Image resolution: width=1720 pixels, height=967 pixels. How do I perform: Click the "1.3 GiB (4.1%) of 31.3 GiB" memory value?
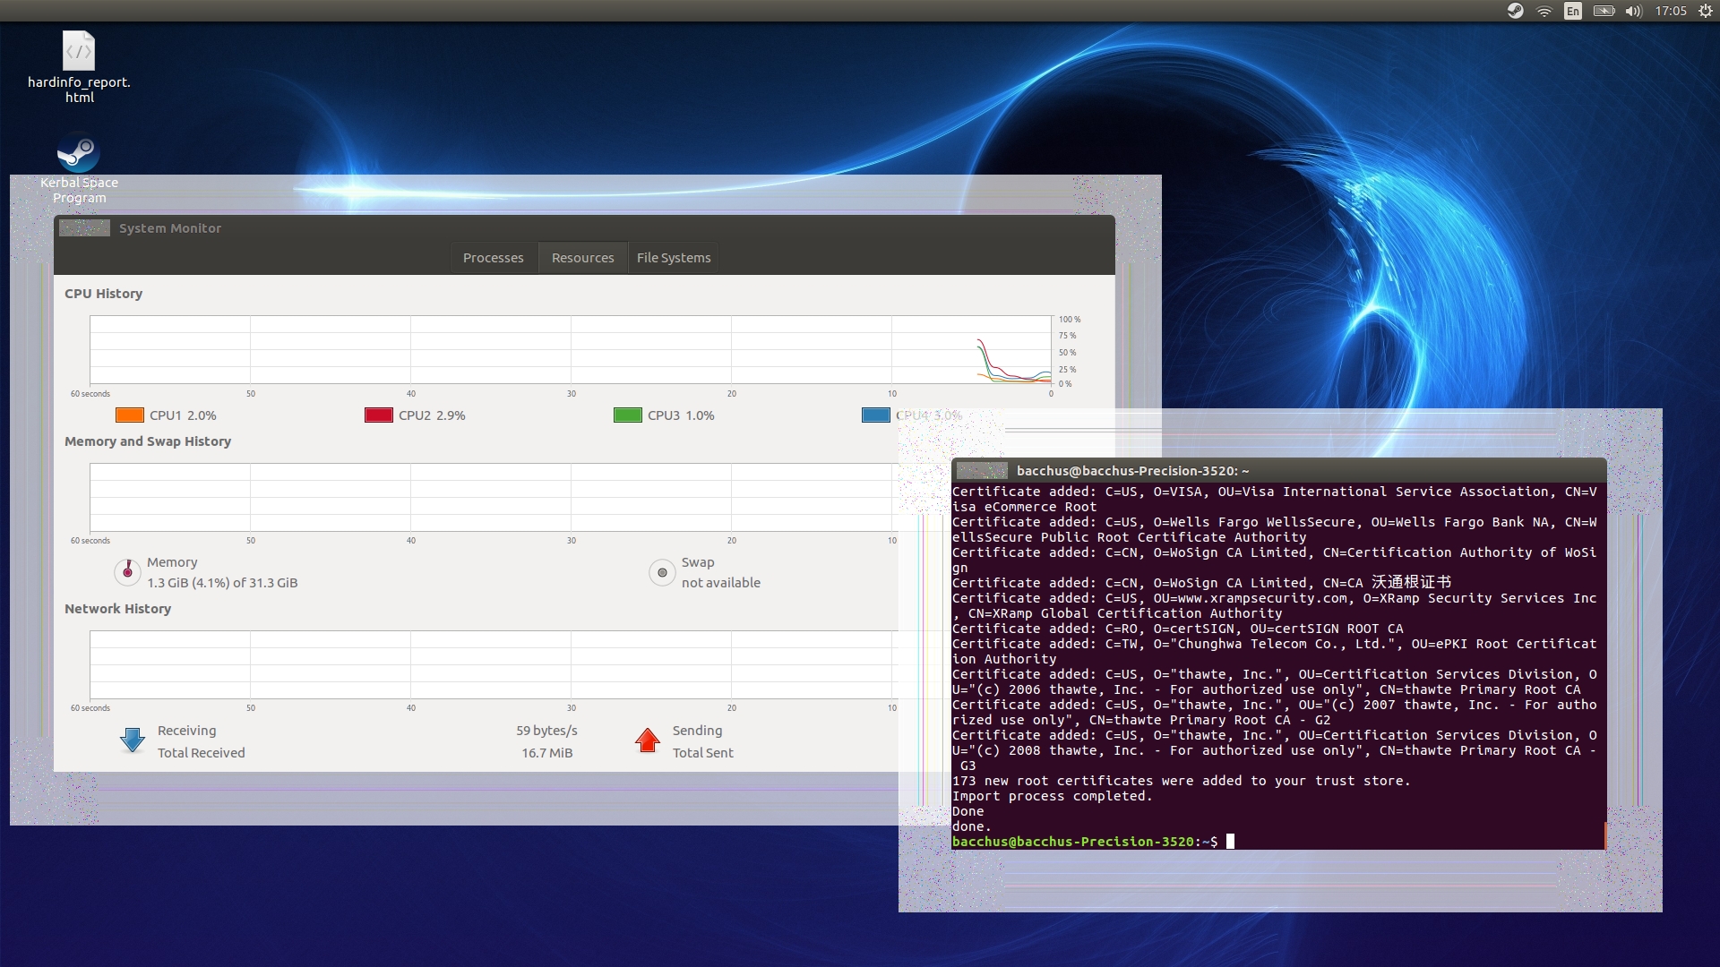(x=222, y=583)
